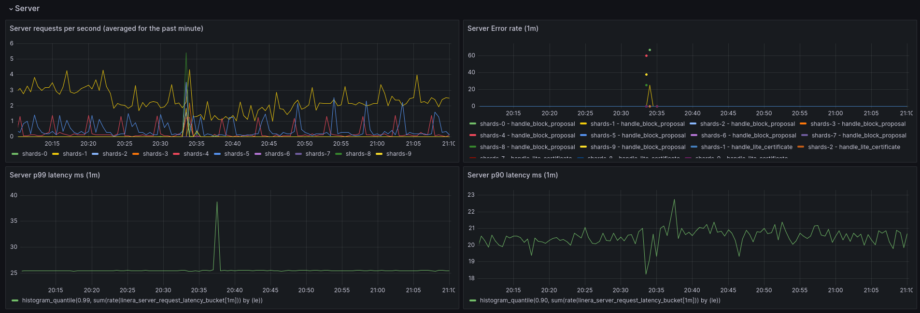Click color swatch beside shards-9 in requests legend
Viewport: 920px width, 313px height.
(x=379, y=154)
